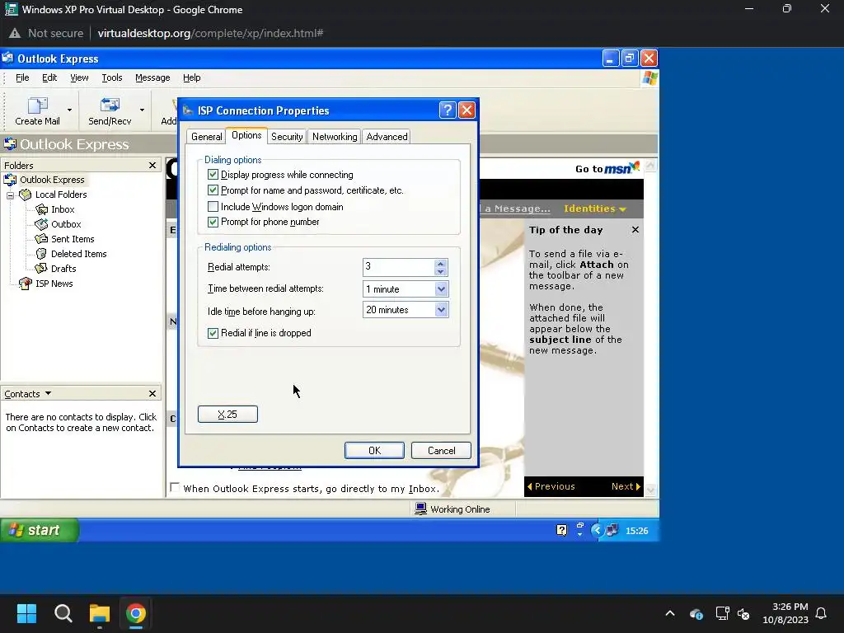Open the Tools menu
The image size is (844, 633).
[x=112, y=77]
